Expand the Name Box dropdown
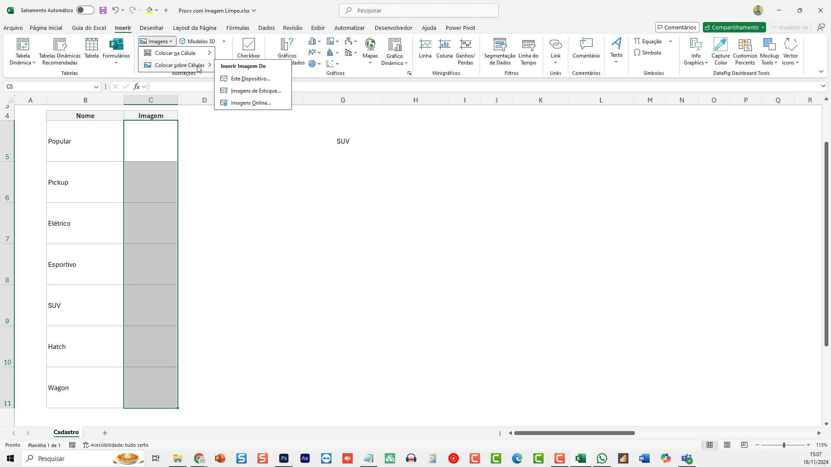Image resolution: width=831 pixels, height=467 pixels. click(x=96, y=86)
